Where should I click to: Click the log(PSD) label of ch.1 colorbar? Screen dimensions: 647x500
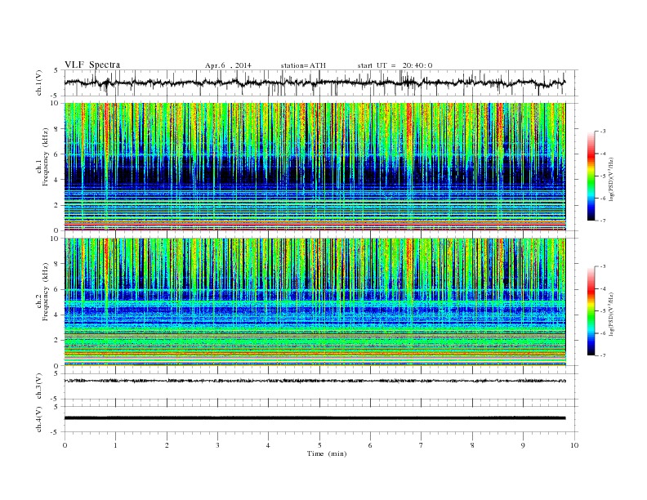coord(611,180)
